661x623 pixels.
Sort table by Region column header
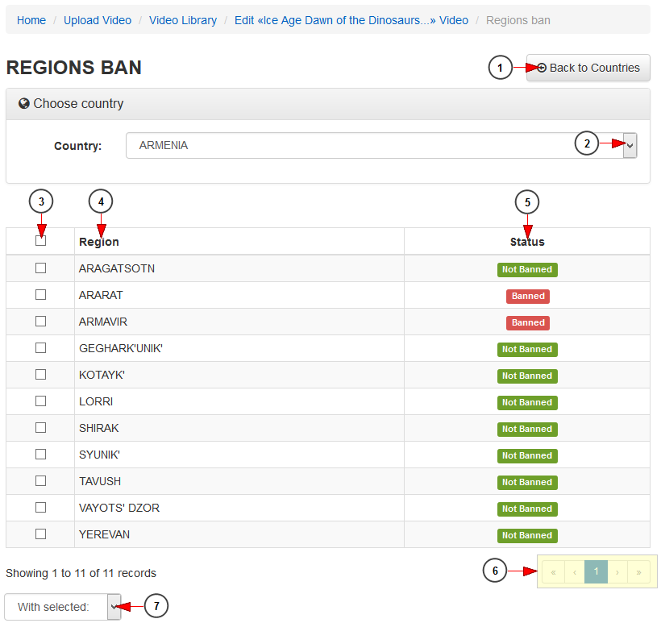99,242
